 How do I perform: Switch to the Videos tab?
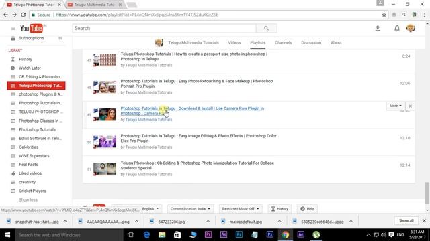click(234, 43)
